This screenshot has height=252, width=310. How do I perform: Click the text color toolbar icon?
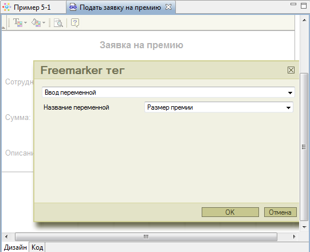tap(18, 22)
